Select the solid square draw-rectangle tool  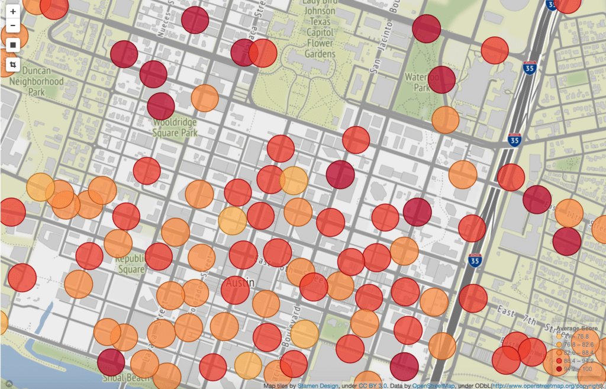coord(13,45)
